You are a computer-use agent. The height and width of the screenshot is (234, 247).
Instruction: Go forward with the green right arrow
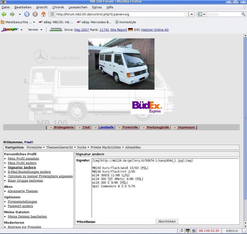tap(12, 14)
